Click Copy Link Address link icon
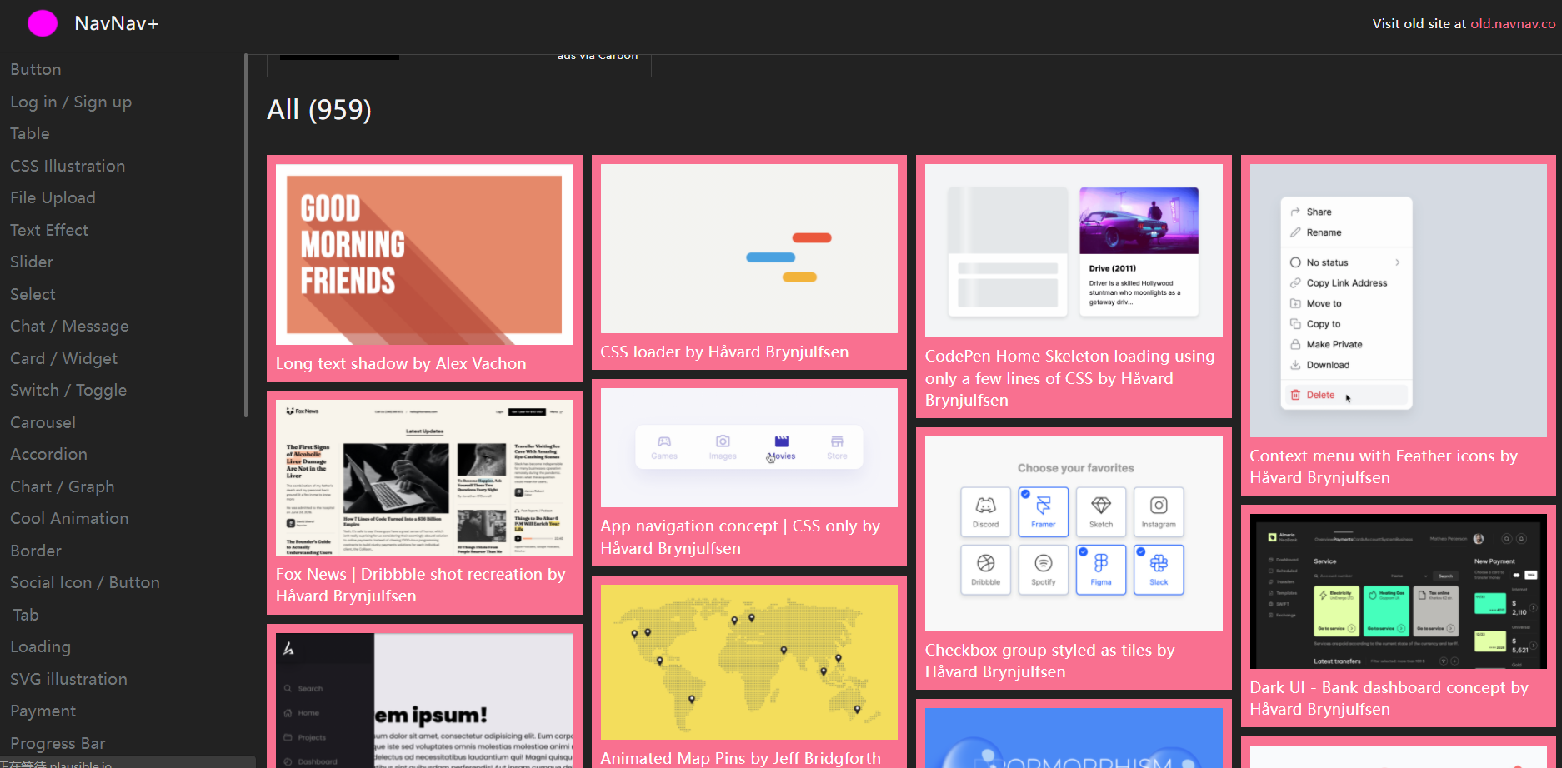Image resolution: width=1562 pixels, height=768 pixels. click(1295, 283)
